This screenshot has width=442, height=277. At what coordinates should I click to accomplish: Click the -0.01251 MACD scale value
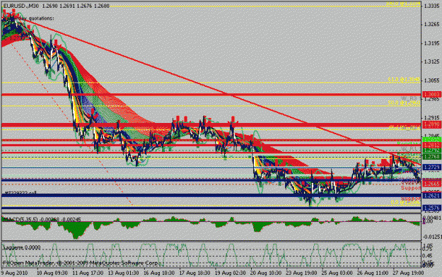click(433, 237)
